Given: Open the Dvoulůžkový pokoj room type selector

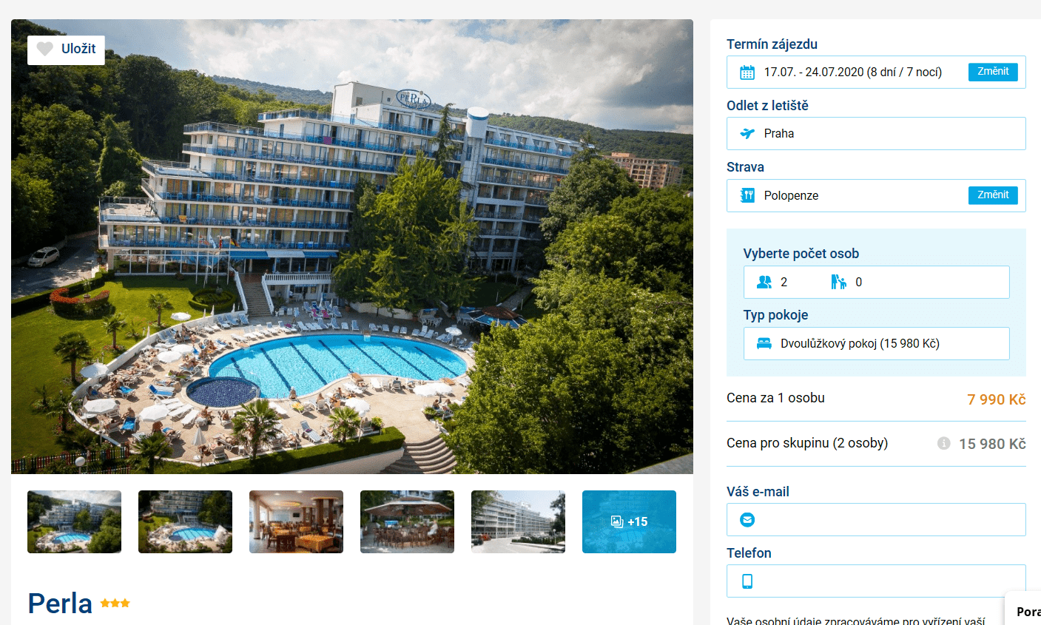Looking at the screenshot, I should (x=876, y=343).
